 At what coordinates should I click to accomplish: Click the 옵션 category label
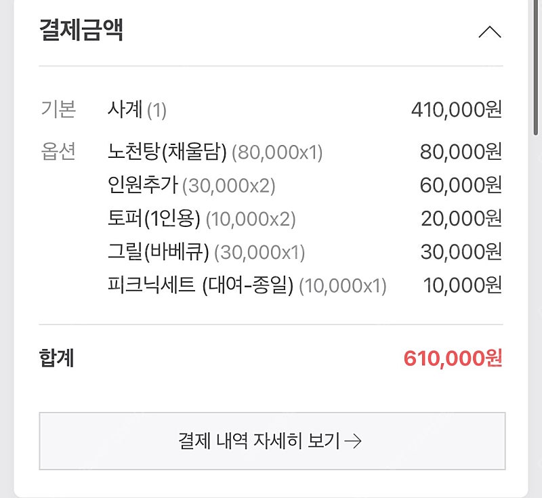click(58, 151)
